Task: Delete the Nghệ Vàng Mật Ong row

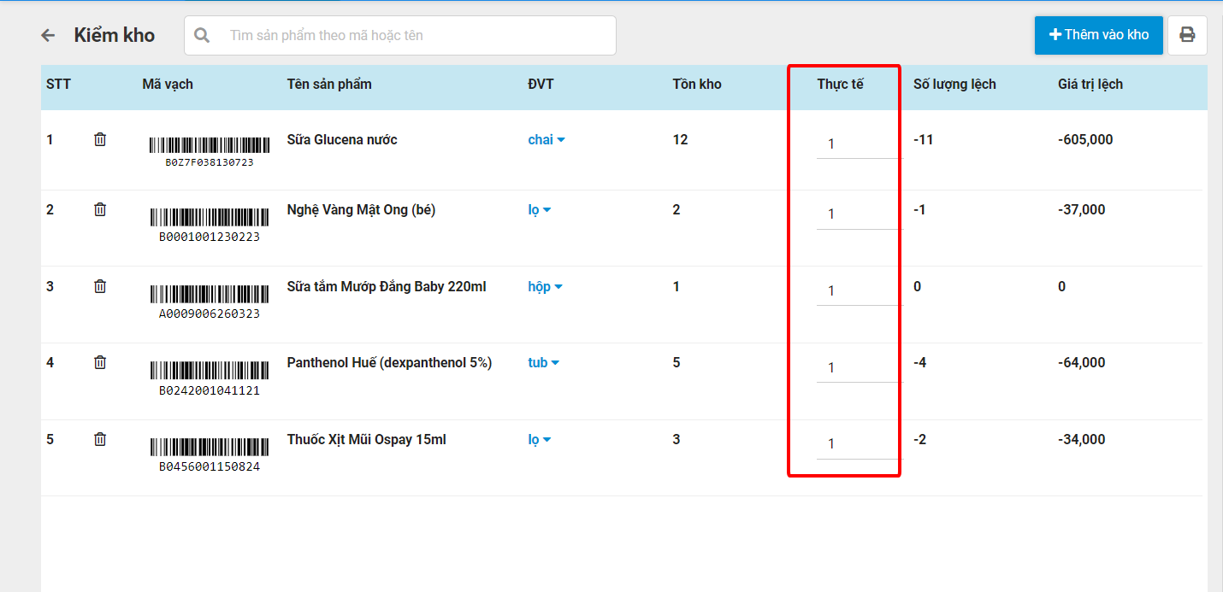Action: (100, 209)
